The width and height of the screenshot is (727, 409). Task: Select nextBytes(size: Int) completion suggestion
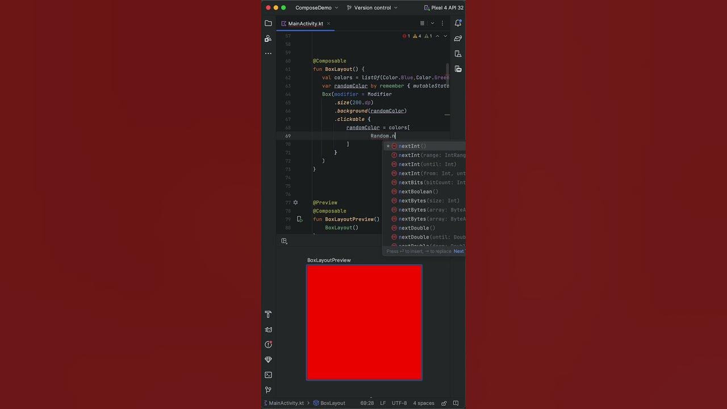(424, 201)
